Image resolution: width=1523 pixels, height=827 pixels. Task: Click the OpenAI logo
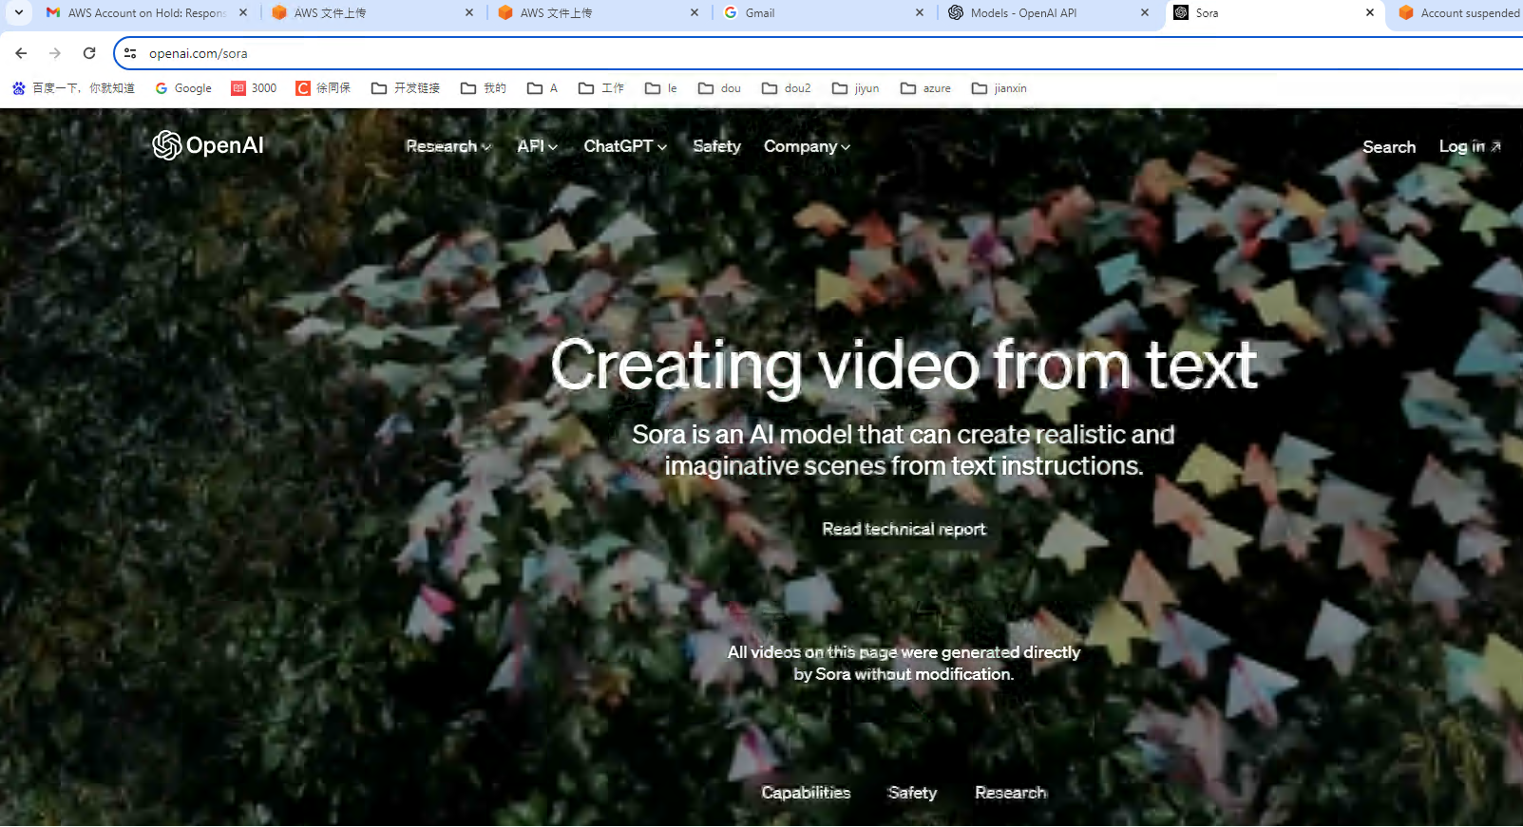(x=208, y=145)
